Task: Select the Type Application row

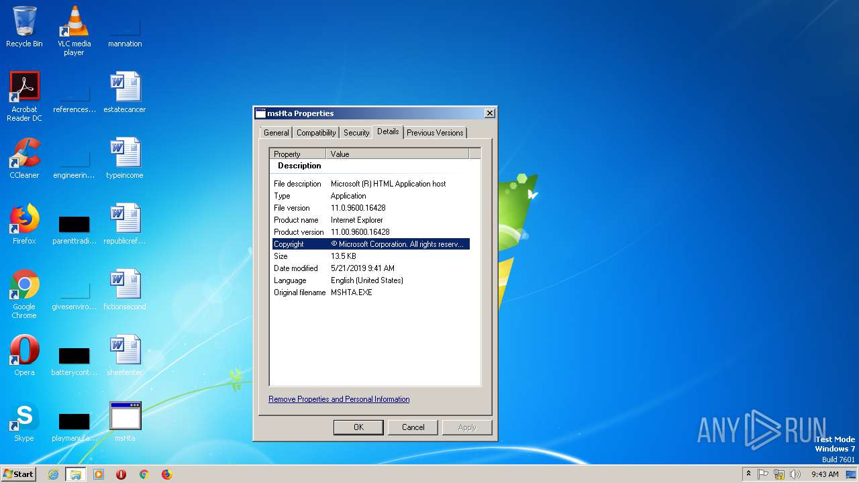Action: tap(371, 196)
